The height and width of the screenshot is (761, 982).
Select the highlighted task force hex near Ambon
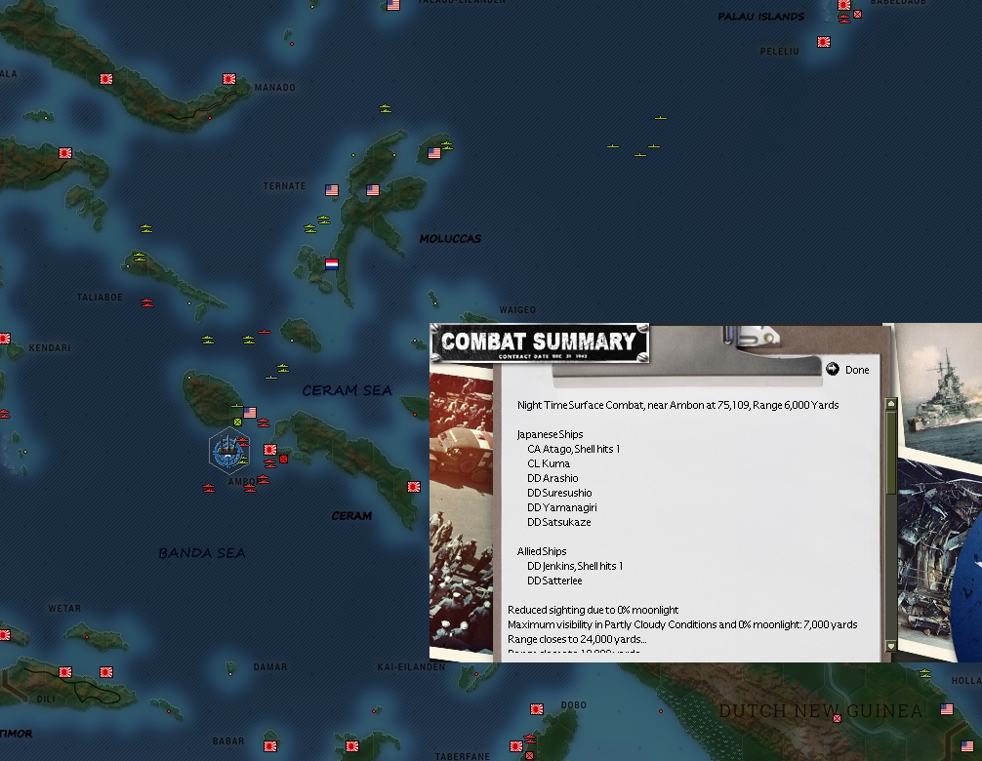click(229, 451)
